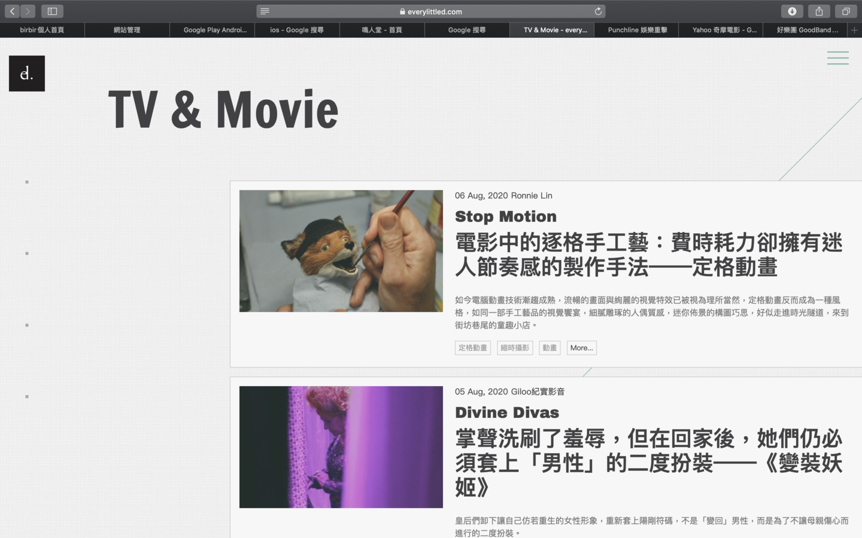
Task: Open the 定格動畫 article title
Action: 649,255
